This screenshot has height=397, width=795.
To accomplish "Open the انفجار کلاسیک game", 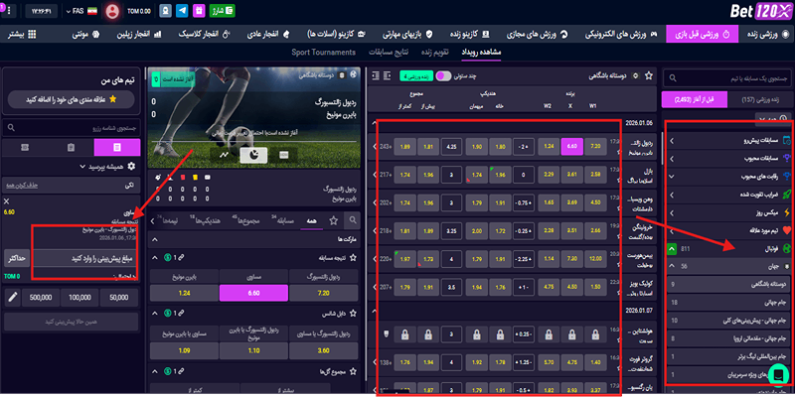I will [x=205, y=35].
